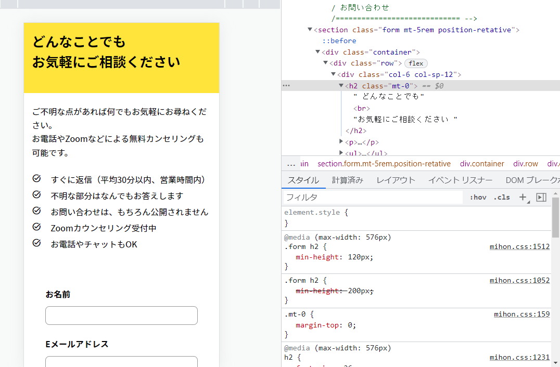Click the flex badge on div.row
Image resolution: width=560 pixels, height=367 pixels.
[x=416, y=63]
